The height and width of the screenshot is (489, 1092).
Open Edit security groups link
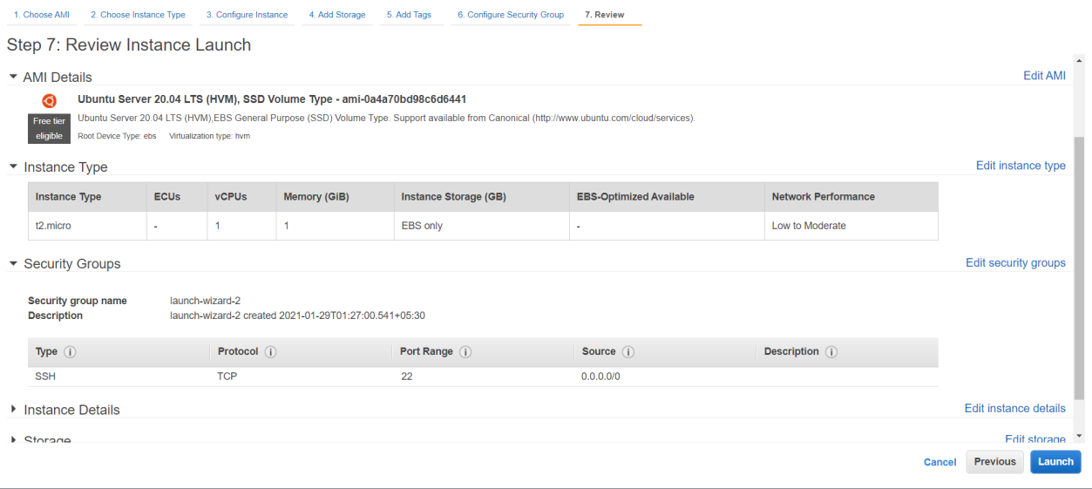pos(1015,262)
